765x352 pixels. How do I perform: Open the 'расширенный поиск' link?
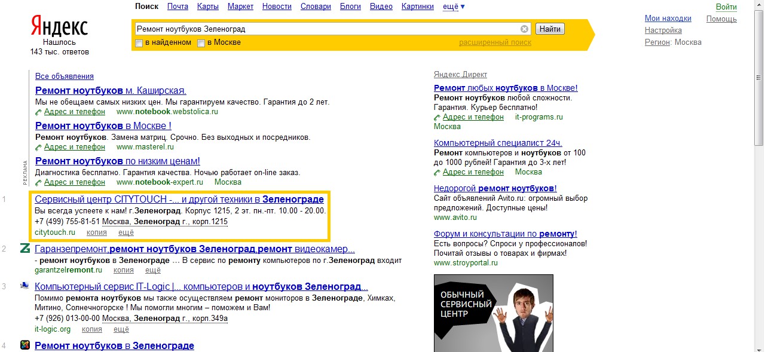[x=495, y=42]
